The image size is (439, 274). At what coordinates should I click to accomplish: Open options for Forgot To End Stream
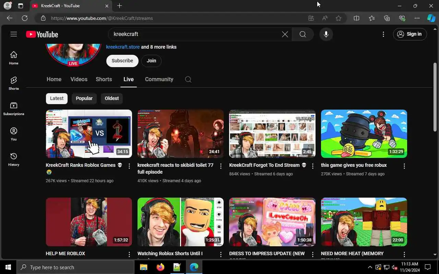[x=312, y=166]
